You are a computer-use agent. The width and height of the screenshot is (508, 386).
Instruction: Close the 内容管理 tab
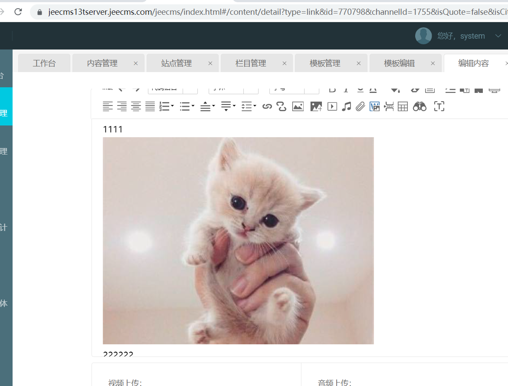[136, 63]
